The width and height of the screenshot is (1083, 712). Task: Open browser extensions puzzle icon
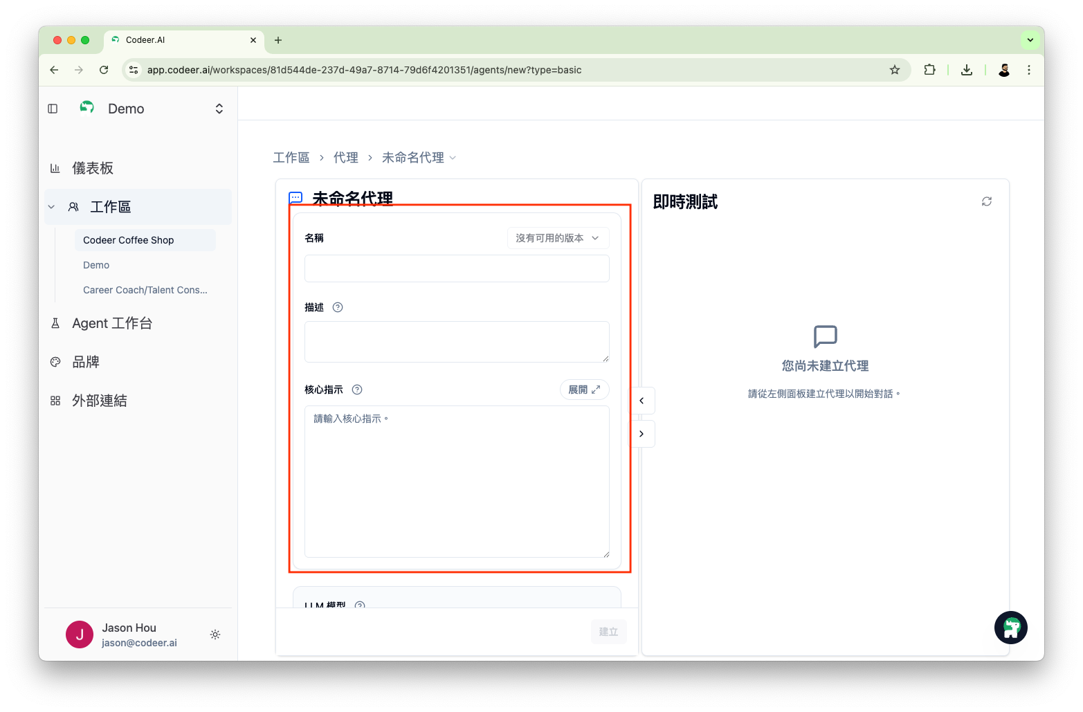[x=929, y=70]
